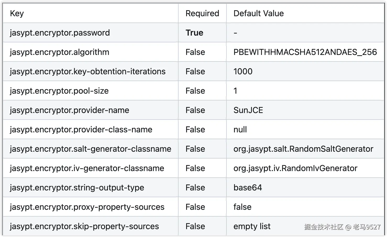Click the Required column header
Image resolution: width=387 pixels, height=237 pixels.
coord(202,13)
